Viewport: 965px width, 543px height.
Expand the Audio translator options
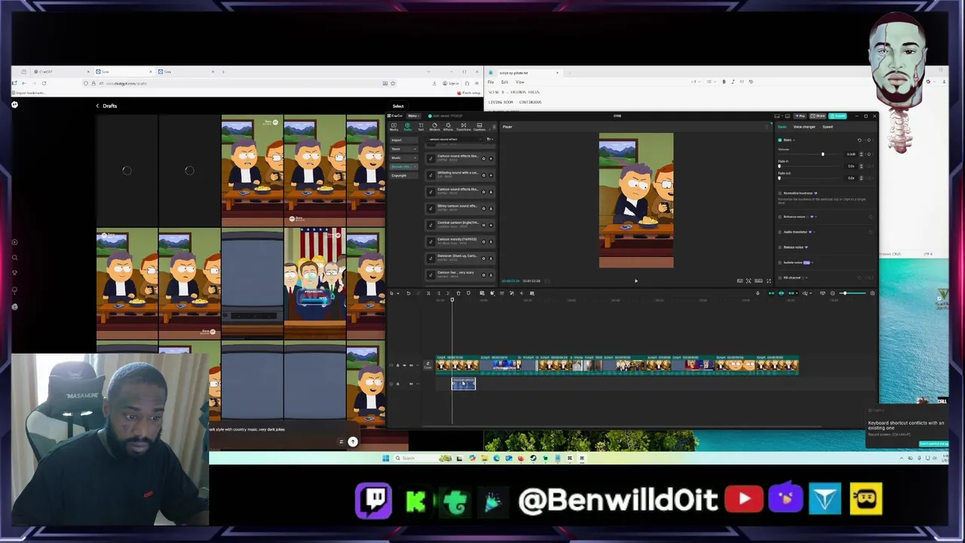814,232
